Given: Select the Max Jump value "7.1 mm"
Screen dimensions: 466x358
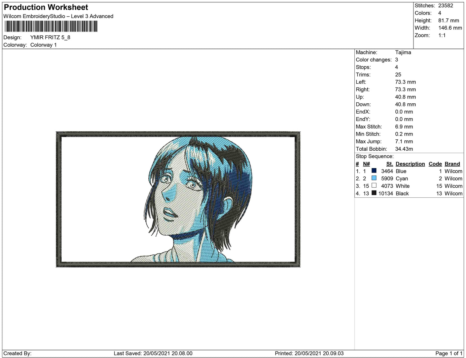Looking at the screenshot, I should coord(404,141).
